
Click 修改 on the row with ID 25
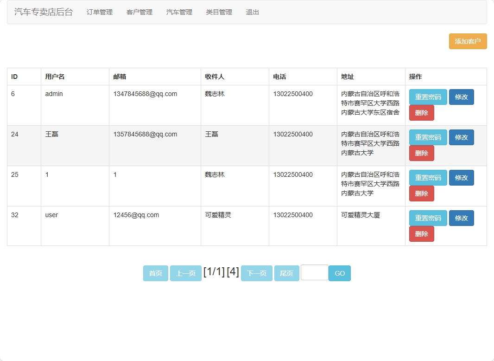(462, 177)
